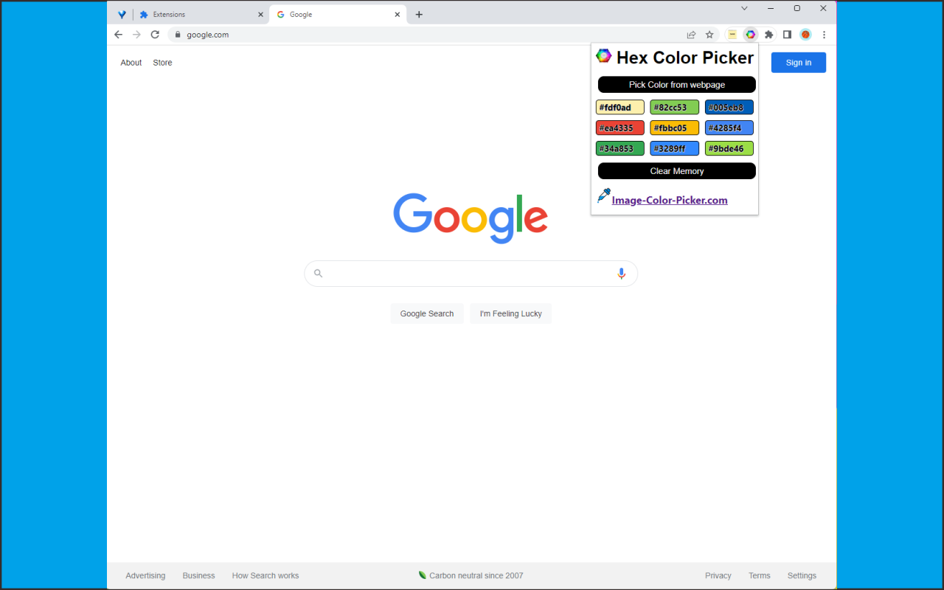Image resolution: width=944 pixels, height=590 pixels.
Task: Open How Search works link
Action: [x=265, y=576]
